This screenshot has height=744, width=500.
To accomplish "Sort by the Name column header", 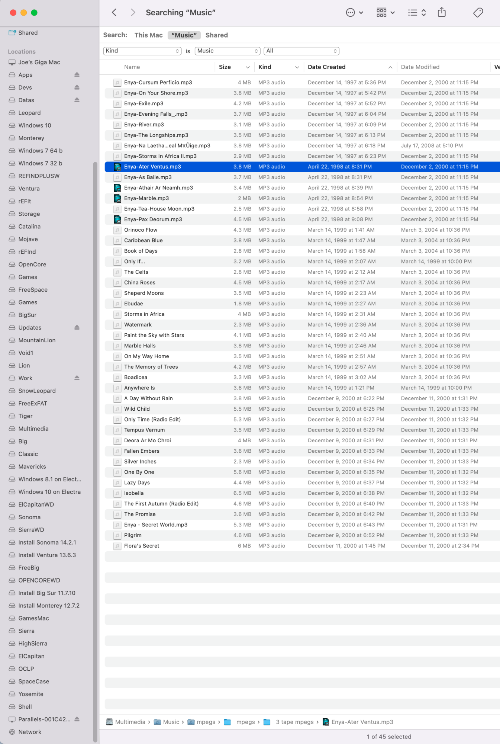I will point(132,67).
